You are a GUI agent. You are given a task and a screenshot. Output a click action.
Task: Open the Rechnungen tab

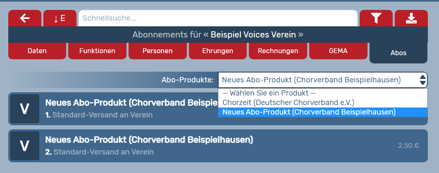[x=278, y=51]
